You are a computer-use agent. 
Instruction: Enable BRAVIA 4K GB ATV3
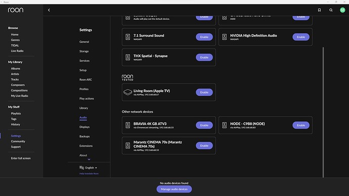[x=204, y=125]
